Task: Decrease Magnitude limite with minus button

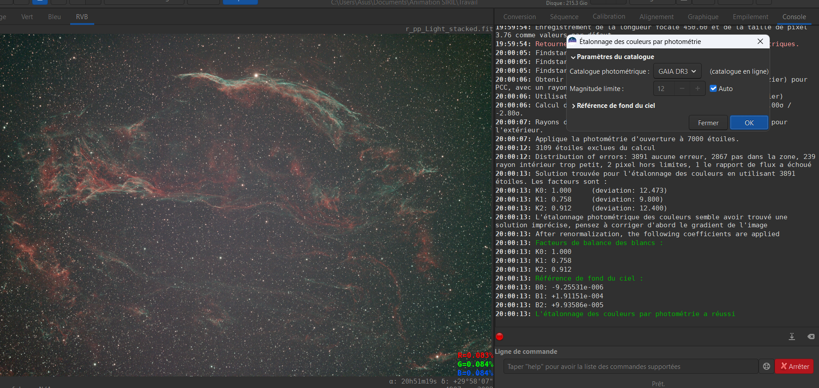Action: (682, 89)
